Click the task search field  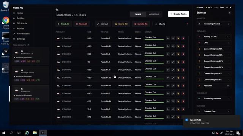(172, 24)
